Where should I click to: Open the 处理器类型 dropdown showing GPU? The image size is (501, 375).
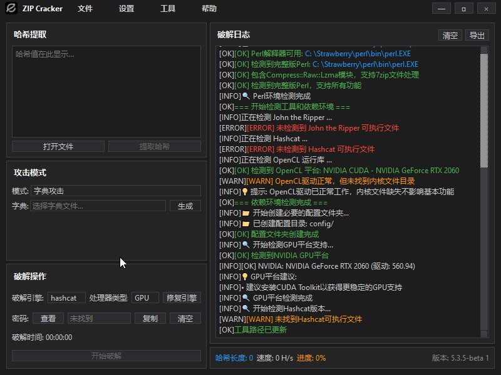point(145,297)
